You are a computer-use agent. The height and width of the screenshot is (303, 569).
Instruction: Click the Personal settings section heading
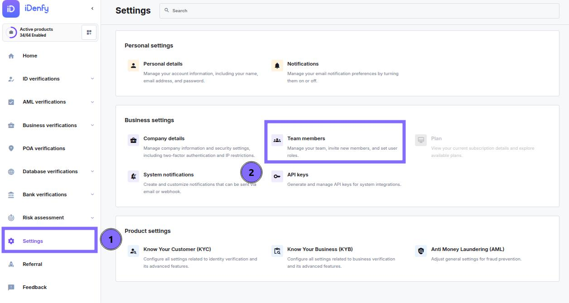pyautogui.click(x=149, y=45)
